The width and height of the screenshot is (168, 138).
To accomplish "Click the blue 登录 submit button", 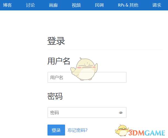I will pos(56,130).
